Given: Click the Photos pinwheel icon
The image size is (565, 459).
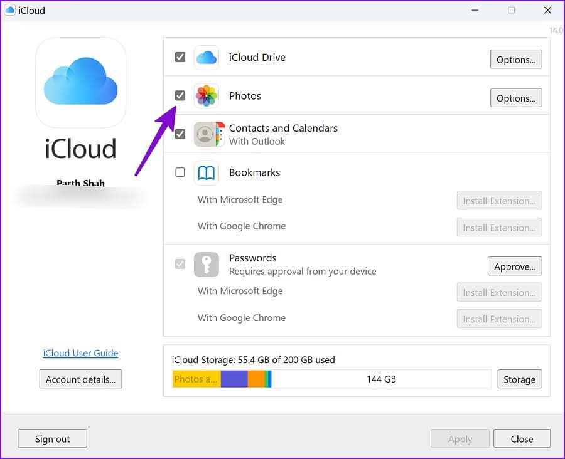Looking at the screenshot, I should coord(207,96).
